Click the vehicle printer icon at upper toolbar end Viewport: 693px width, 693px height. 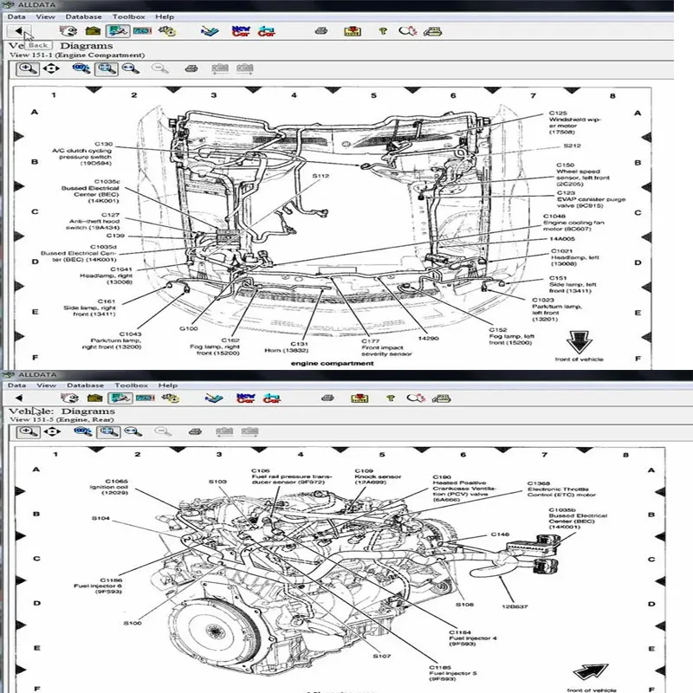(x=432, y=31)
